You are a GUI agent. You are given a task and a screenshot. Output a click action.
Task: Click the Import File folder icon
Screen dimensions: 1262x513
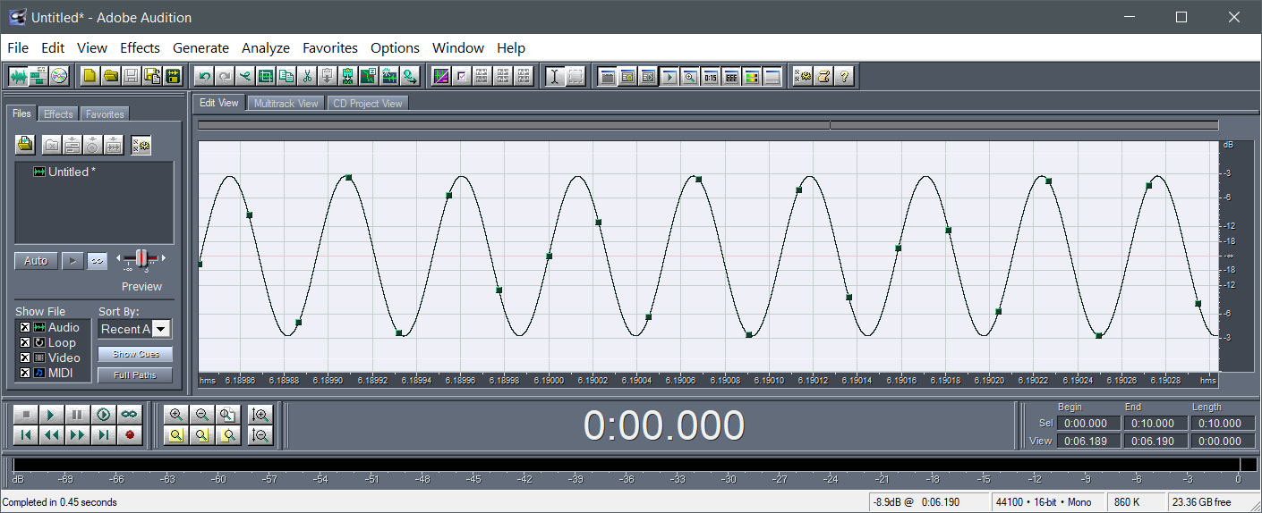[x=25, y=144]
